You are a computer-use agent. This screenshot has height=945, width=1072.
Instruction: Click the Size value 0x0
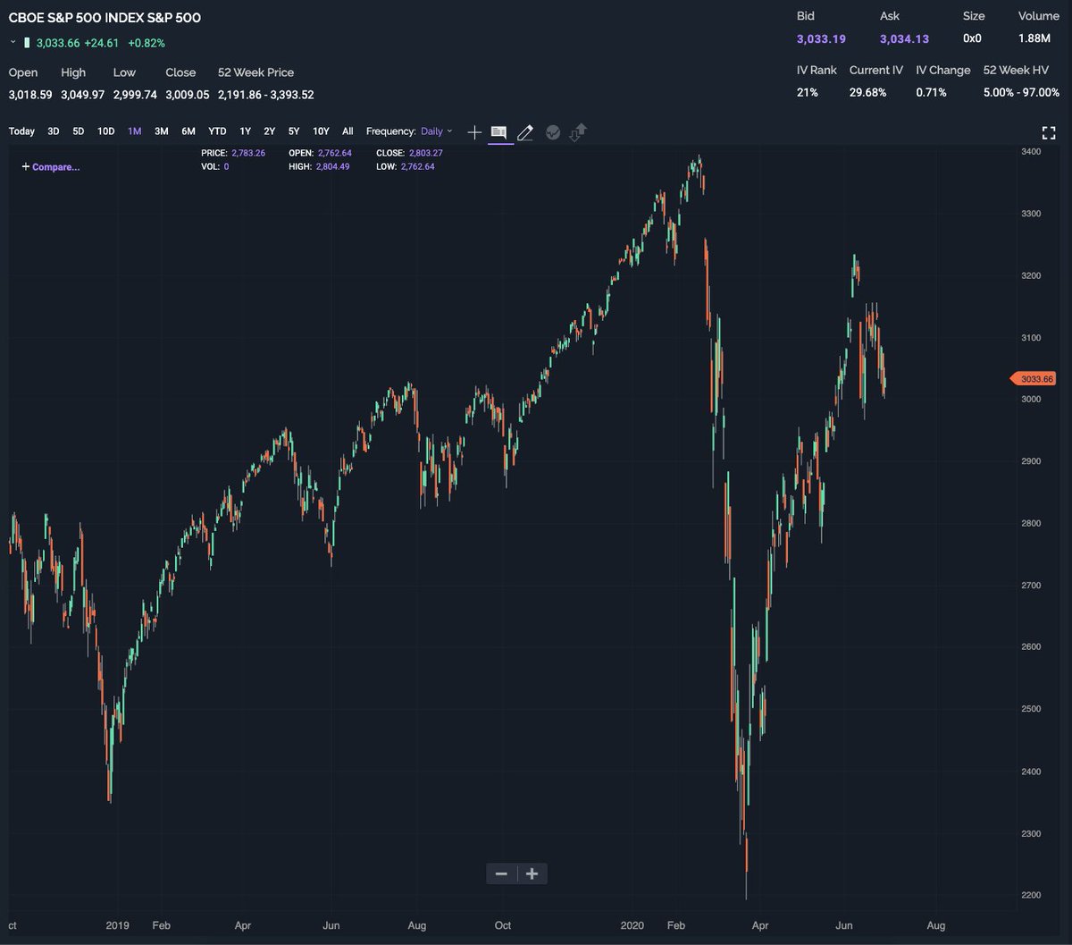pyautogui.click(x=972, y=38)
